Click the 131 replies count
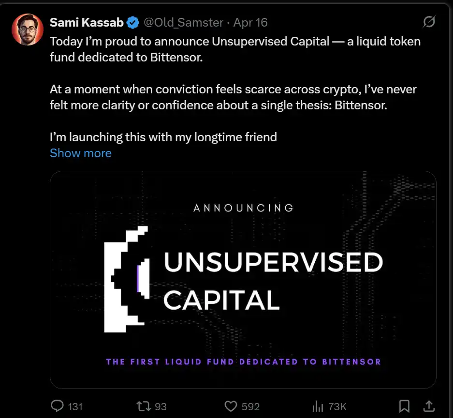Viewport: 453px width, 418px height. tap(75, 406)
